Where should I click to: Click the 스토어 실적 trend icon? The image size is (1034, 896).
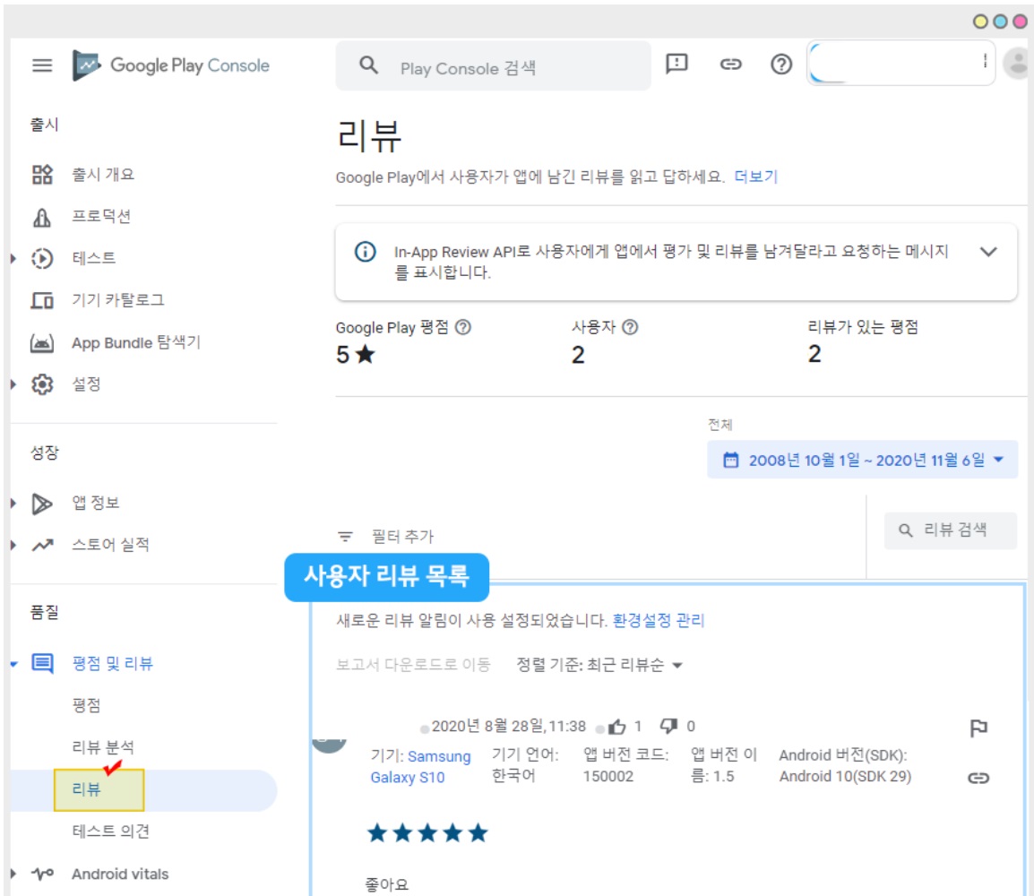point(43,546)
